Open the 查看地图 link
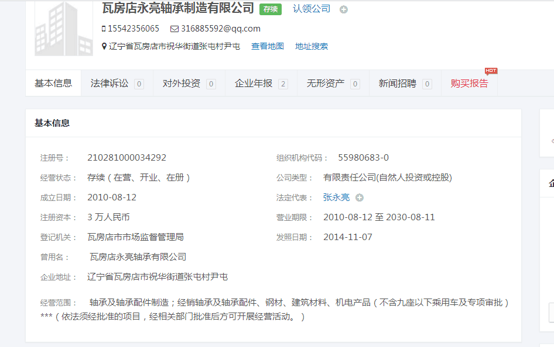The width and height of the screenshot is (554, 347). coord(268,46)
